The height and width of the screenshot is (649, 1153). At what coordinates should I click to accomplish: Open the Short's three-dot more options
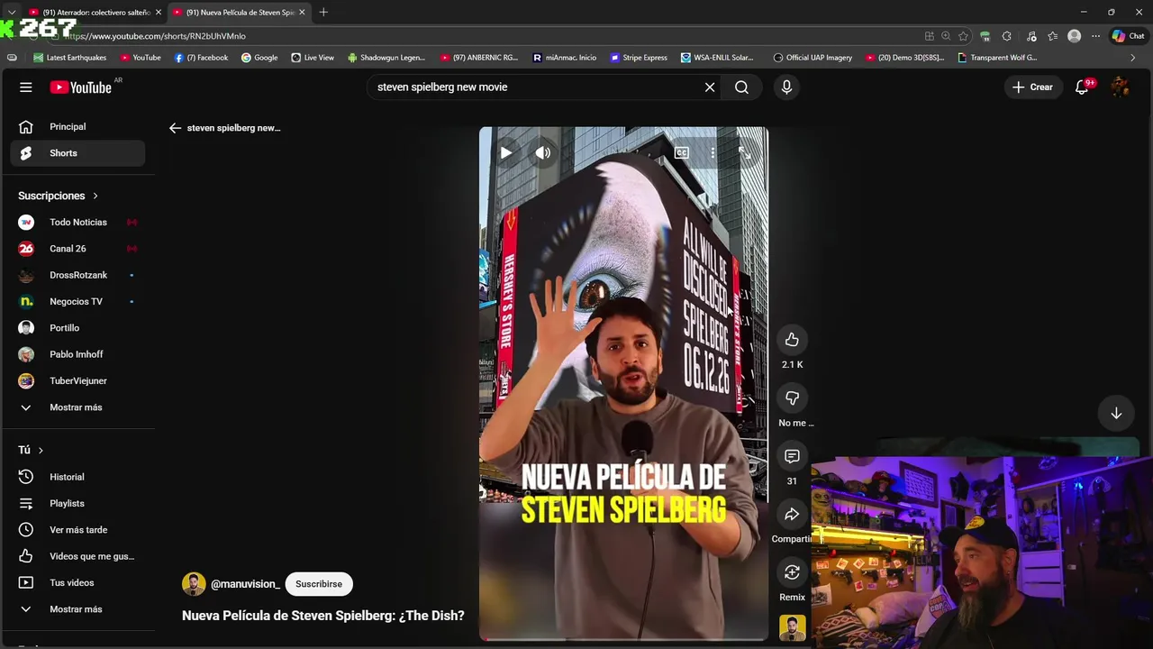(x=713, y=153)
